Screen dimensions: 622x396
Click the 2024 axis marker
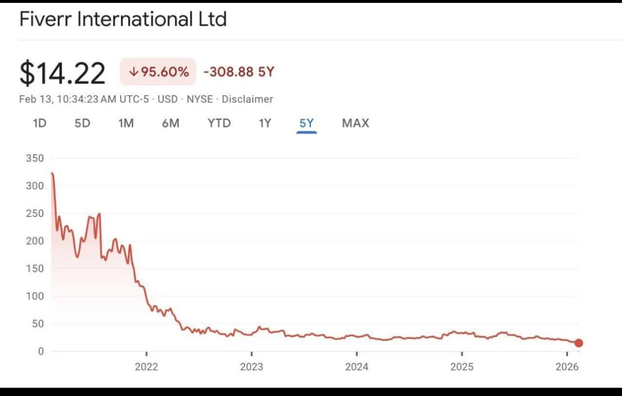point(357,366)
